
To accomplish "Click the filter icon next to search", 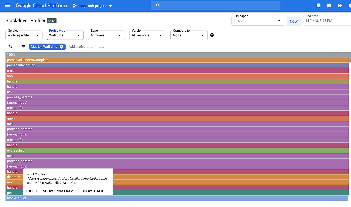I will [x=23, y=47].
